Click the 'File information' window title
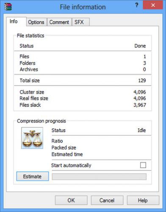The image size is (166, 212). (x=83, y=7)
